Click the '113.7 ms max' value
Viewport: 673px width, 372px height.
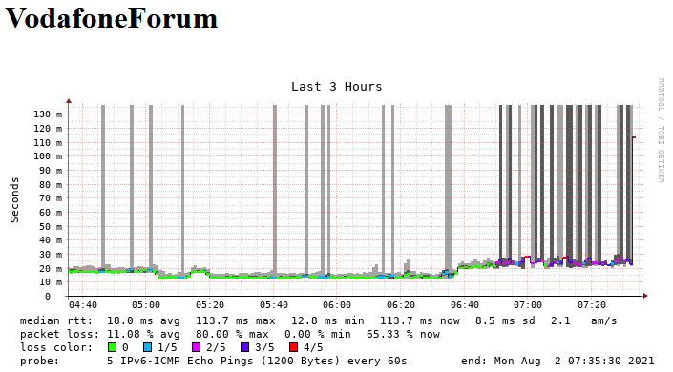(236, 320)
